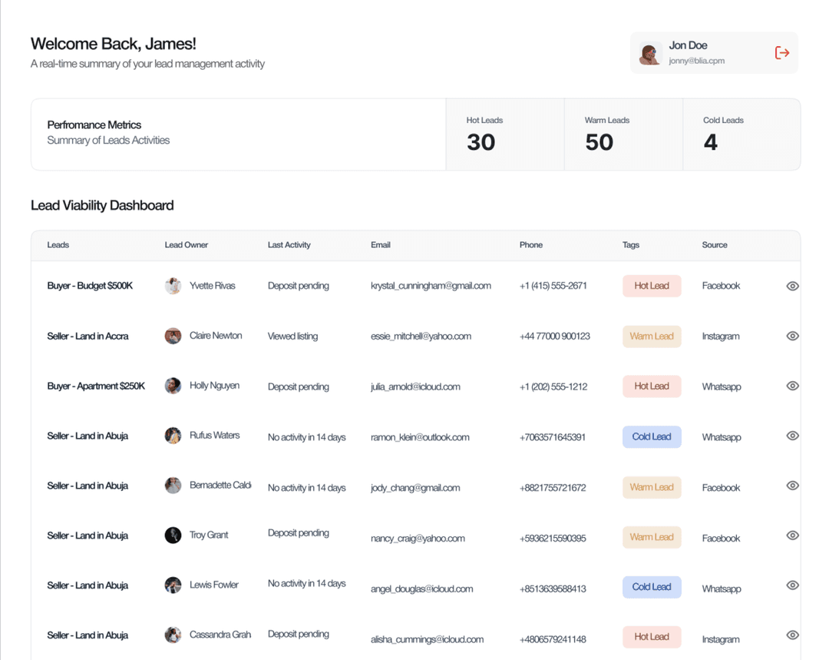This screenshot has height=660, width=829.
Task: Open the Rufus Waters lead preview
Action: [792, 436]
